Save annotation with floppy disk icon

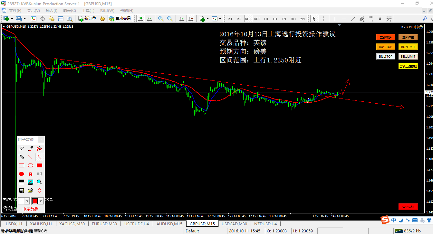tap(21, 191)
